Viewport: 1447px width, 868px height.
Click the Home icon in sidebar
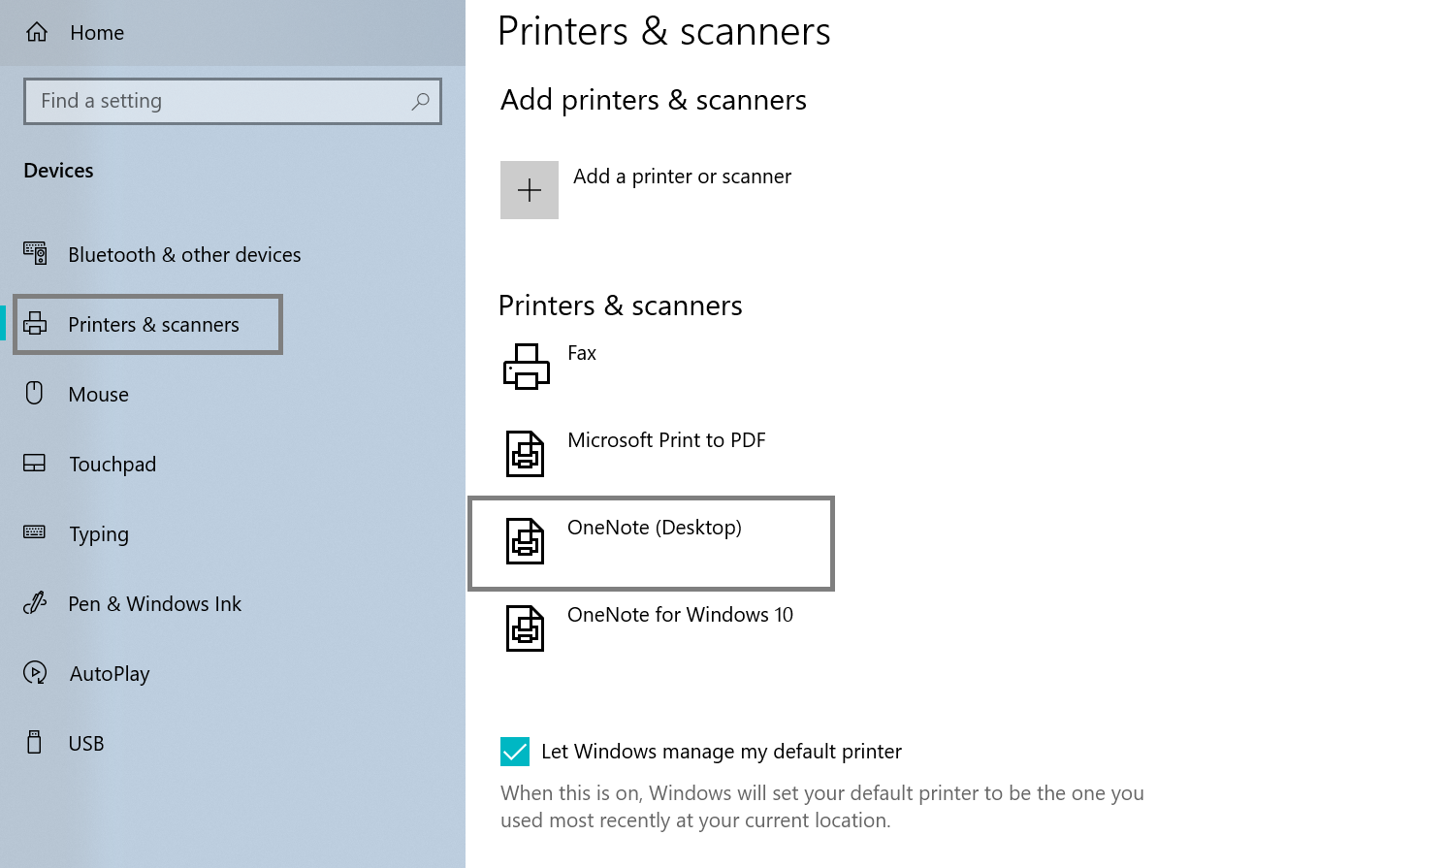[x=37, y=32]
